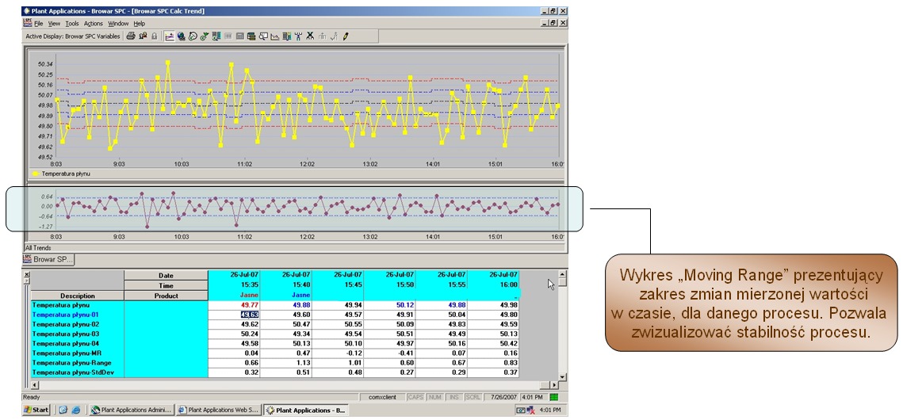This screenshot has height=420, width=903.
Task: Click the grid's vertical scrollbar up arrow
Action: click(563, 275)
